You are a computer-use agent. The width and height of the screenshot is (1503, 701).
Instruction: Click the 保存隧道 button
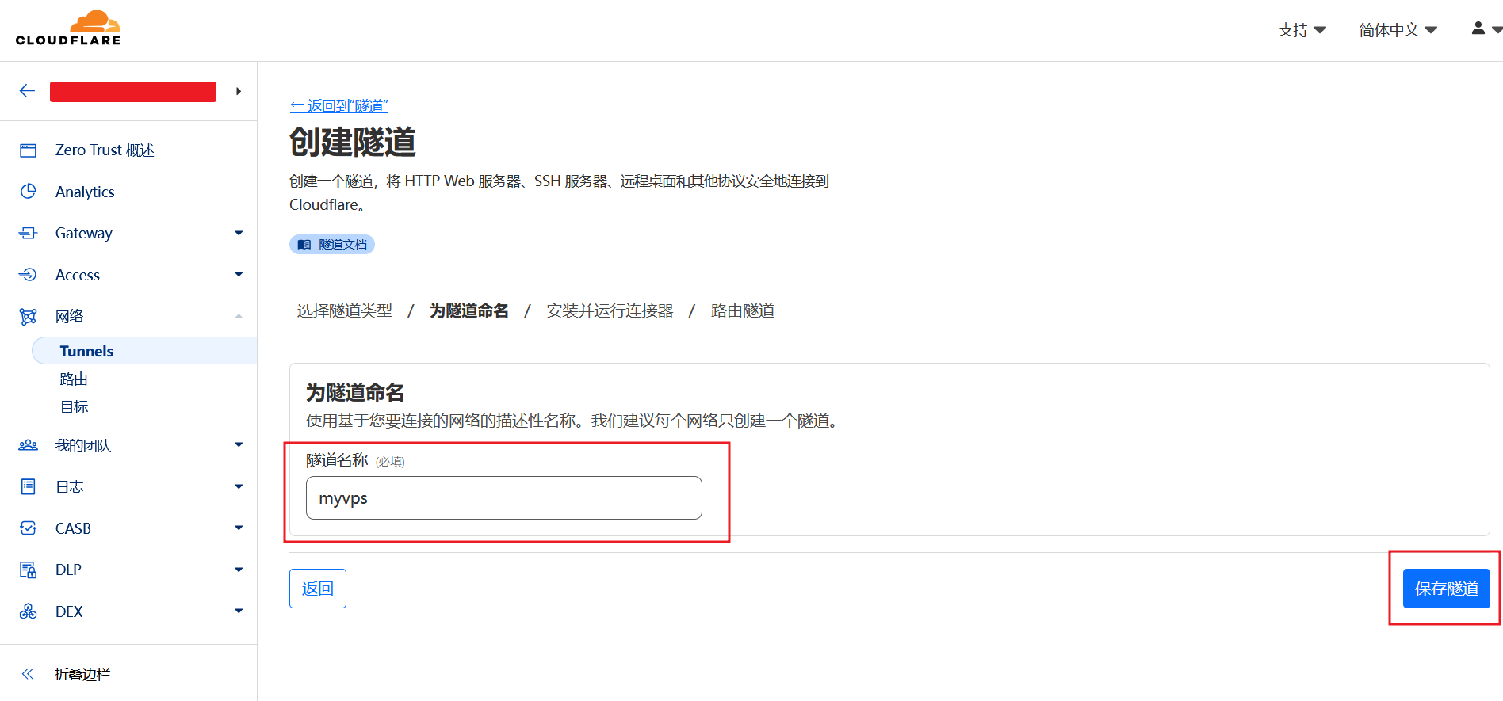pyautogui.click(x=1446, y=589)
